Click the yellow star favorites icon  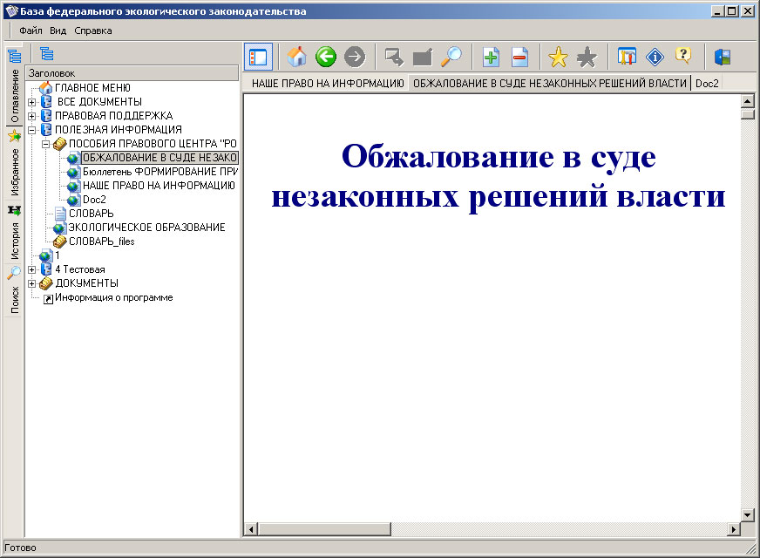(x=558, y=56)
